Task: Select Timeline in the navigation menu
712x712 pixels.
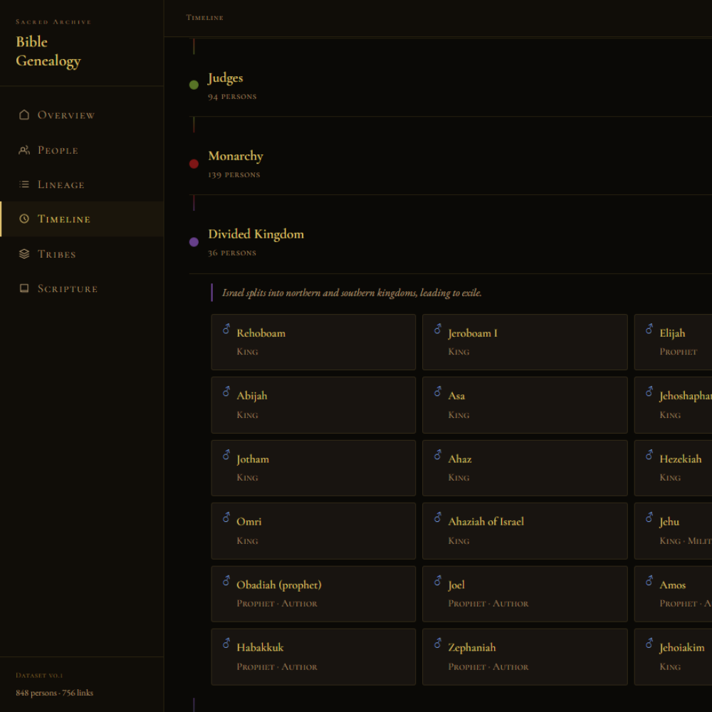Action: point(64,219)
